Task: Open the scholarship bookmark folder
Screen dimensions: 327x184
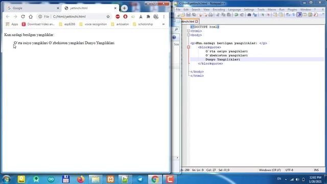Action: click(143, 24)
